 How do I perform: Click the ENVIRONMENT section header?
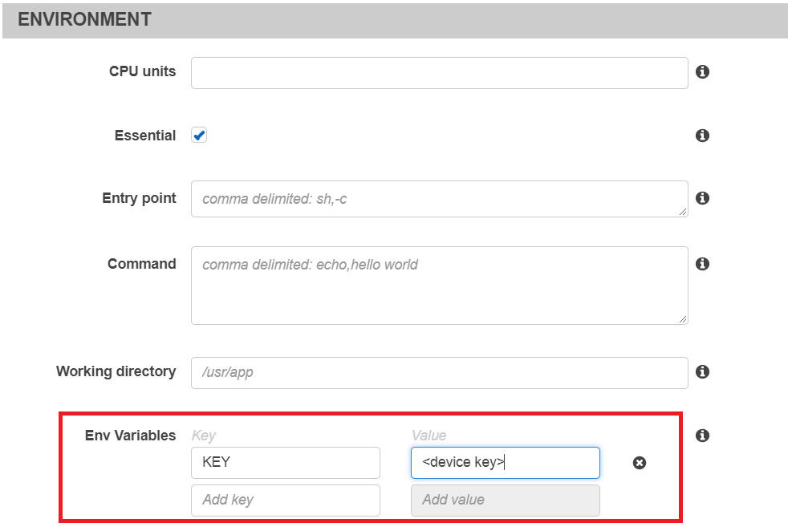[x=84, y=18]
